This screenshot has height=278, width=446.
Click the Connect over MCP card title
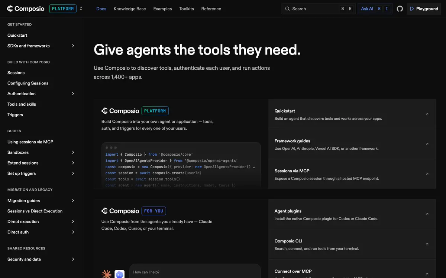293,271
